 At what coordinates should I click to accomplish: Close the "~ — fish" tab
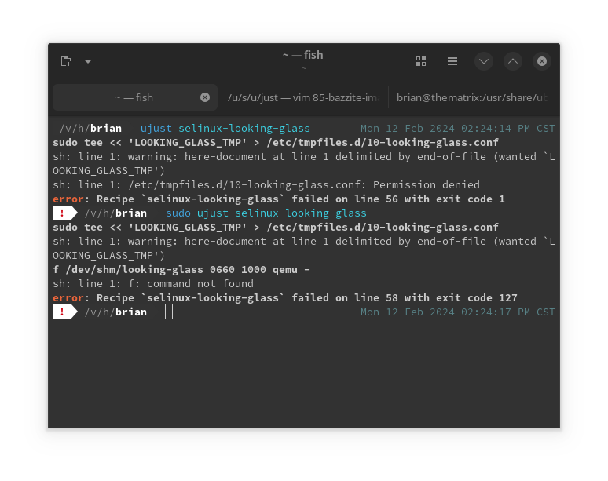pos(205,97)
